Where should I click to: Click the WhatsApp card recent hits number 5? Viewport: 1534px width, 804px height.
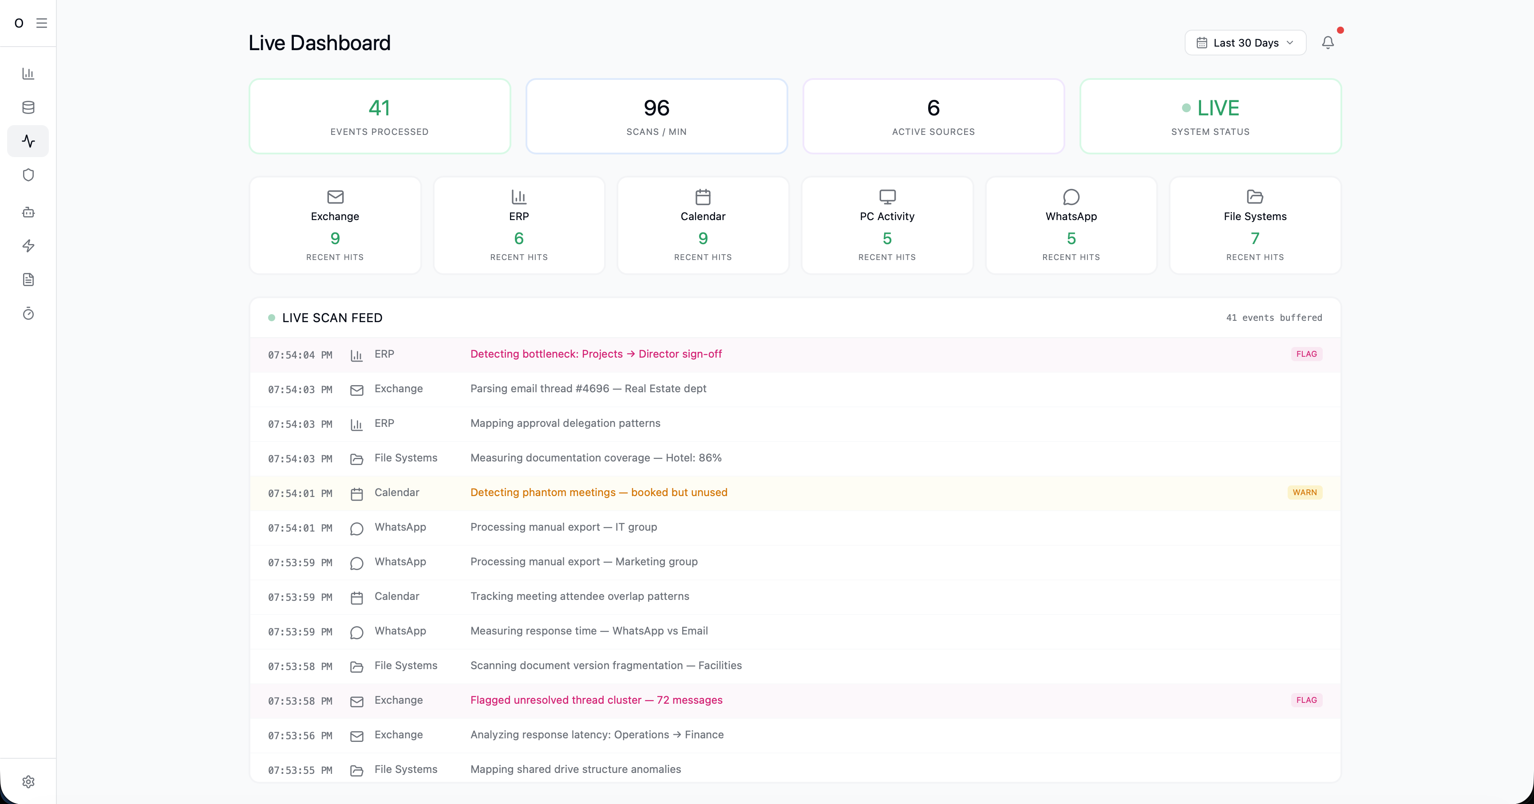(1071, 238)
